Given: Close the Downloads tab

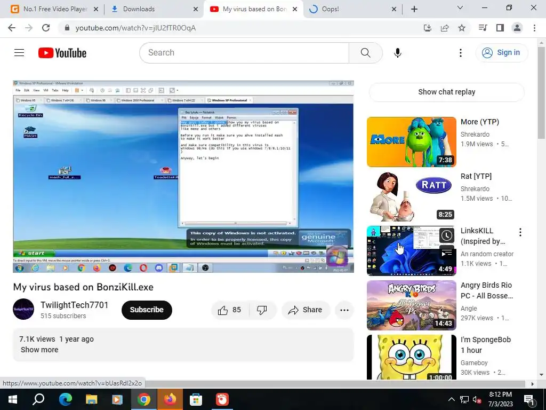Looking at the screenshot, I should pyautogui.click(x=196, y=9).
